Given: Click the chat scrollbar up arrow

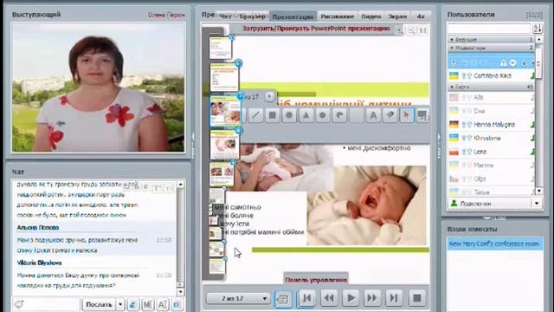Looking at the screenshot, I should pos(180,185).
